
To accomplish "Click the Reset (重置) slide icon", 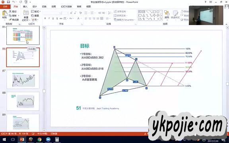I will pos(33,15).
